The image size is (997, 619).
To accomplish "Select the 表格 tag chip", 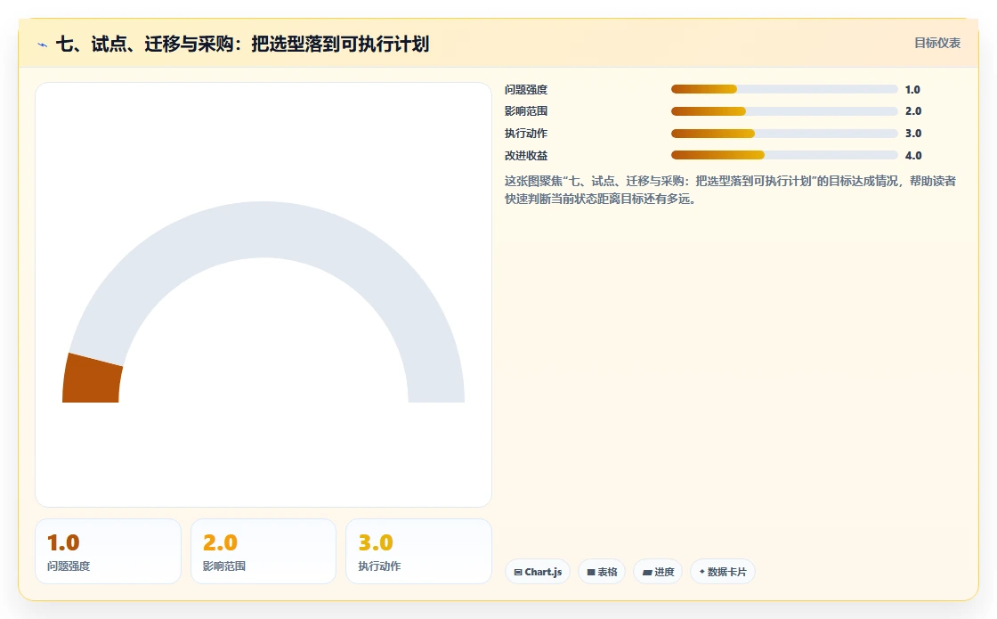I will (602, 572).
